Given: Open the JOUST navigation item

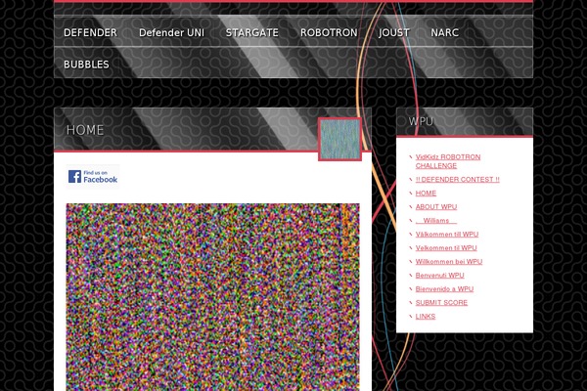Looking at the screenshot, I should 394,33.
